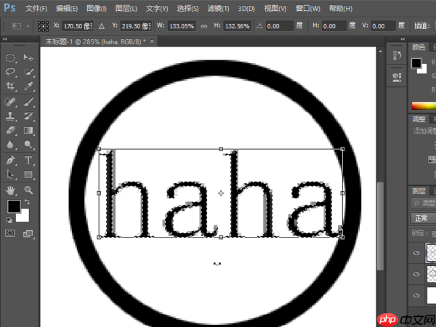Select the Quick Selection tool
The width and height of the screenshot is (436, 327).
click(x=28, y=72)
